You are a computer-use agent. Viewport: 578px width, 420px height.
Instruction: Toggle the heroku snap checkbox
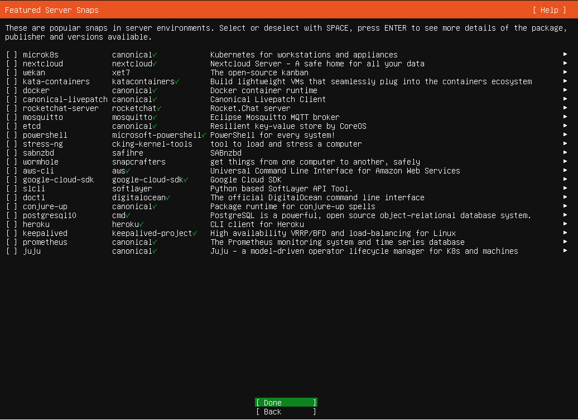pos(11,224)
